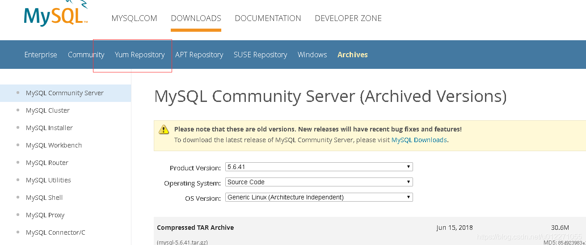Viewport: 586px width, 245px height.
Task: Open MySQL Utilities in the sidebar
Action: (x=48, y=180)
